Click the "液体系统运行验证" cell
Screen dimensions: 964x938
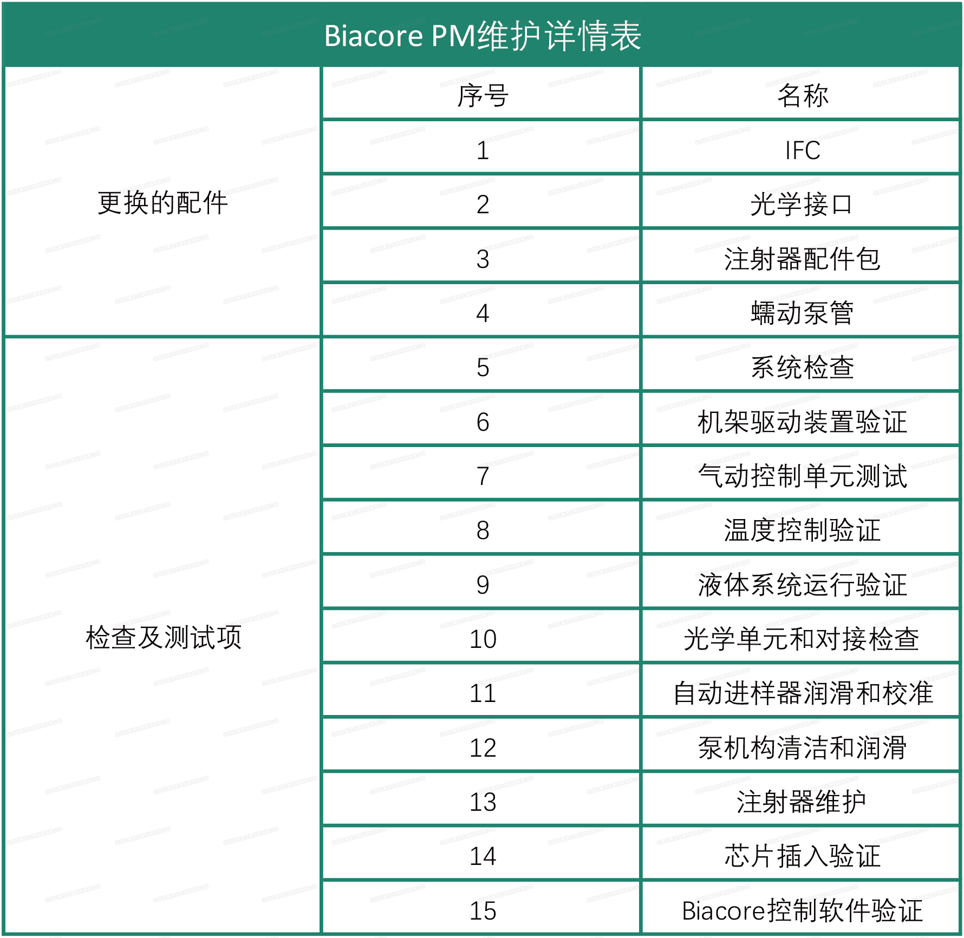coord(801,581)
